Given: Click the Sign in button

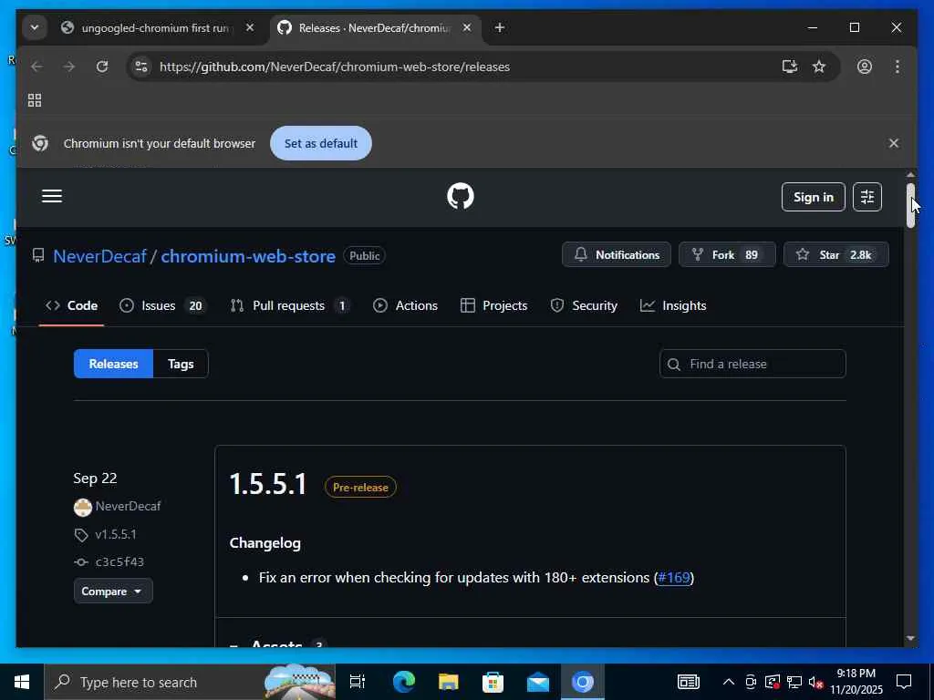Looking at the screenshot, I should tap(813, 197).
